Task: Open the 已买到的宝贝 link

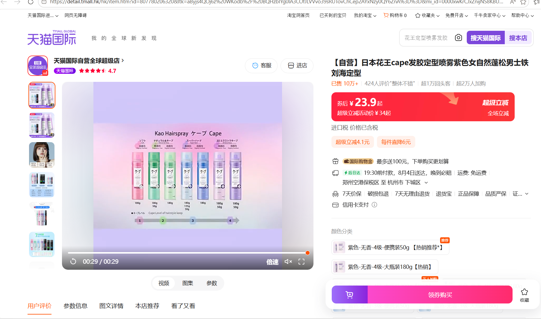Action: click(x=333, y=15)
